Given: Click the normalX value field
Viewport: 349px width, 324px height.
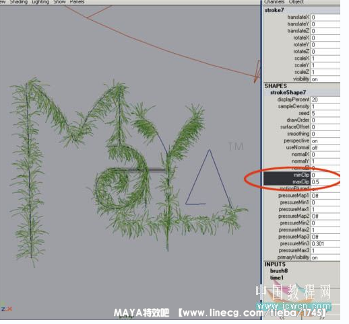Looking at the screenshot, I should pyautogui.click(x=325, y=155).
